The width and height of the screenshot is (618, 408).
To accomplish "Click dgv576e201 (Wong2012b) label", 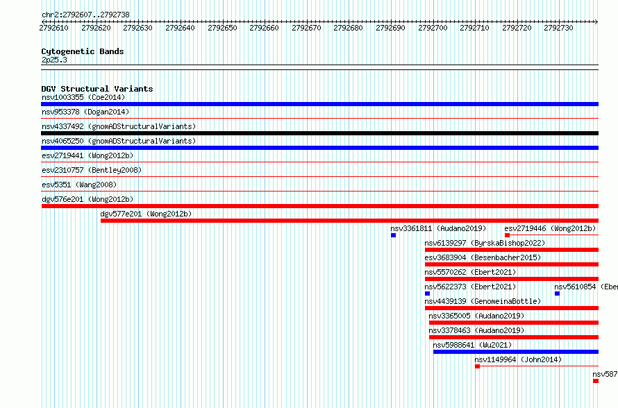I will point(87,199).
